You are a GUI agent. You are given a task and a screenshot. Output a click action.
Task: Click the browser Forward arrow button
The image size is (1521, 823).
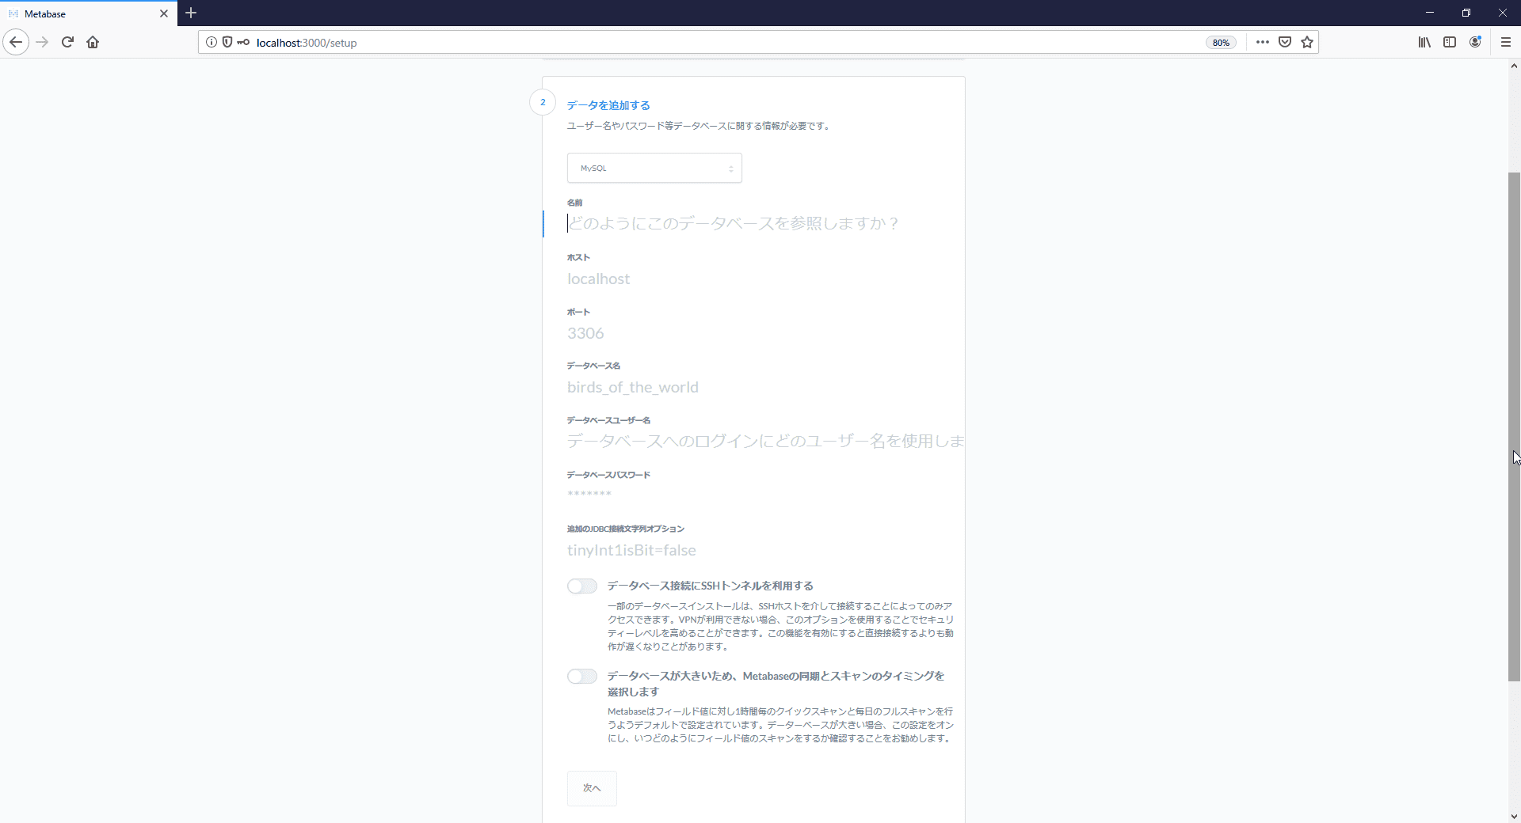click(43, 42)
